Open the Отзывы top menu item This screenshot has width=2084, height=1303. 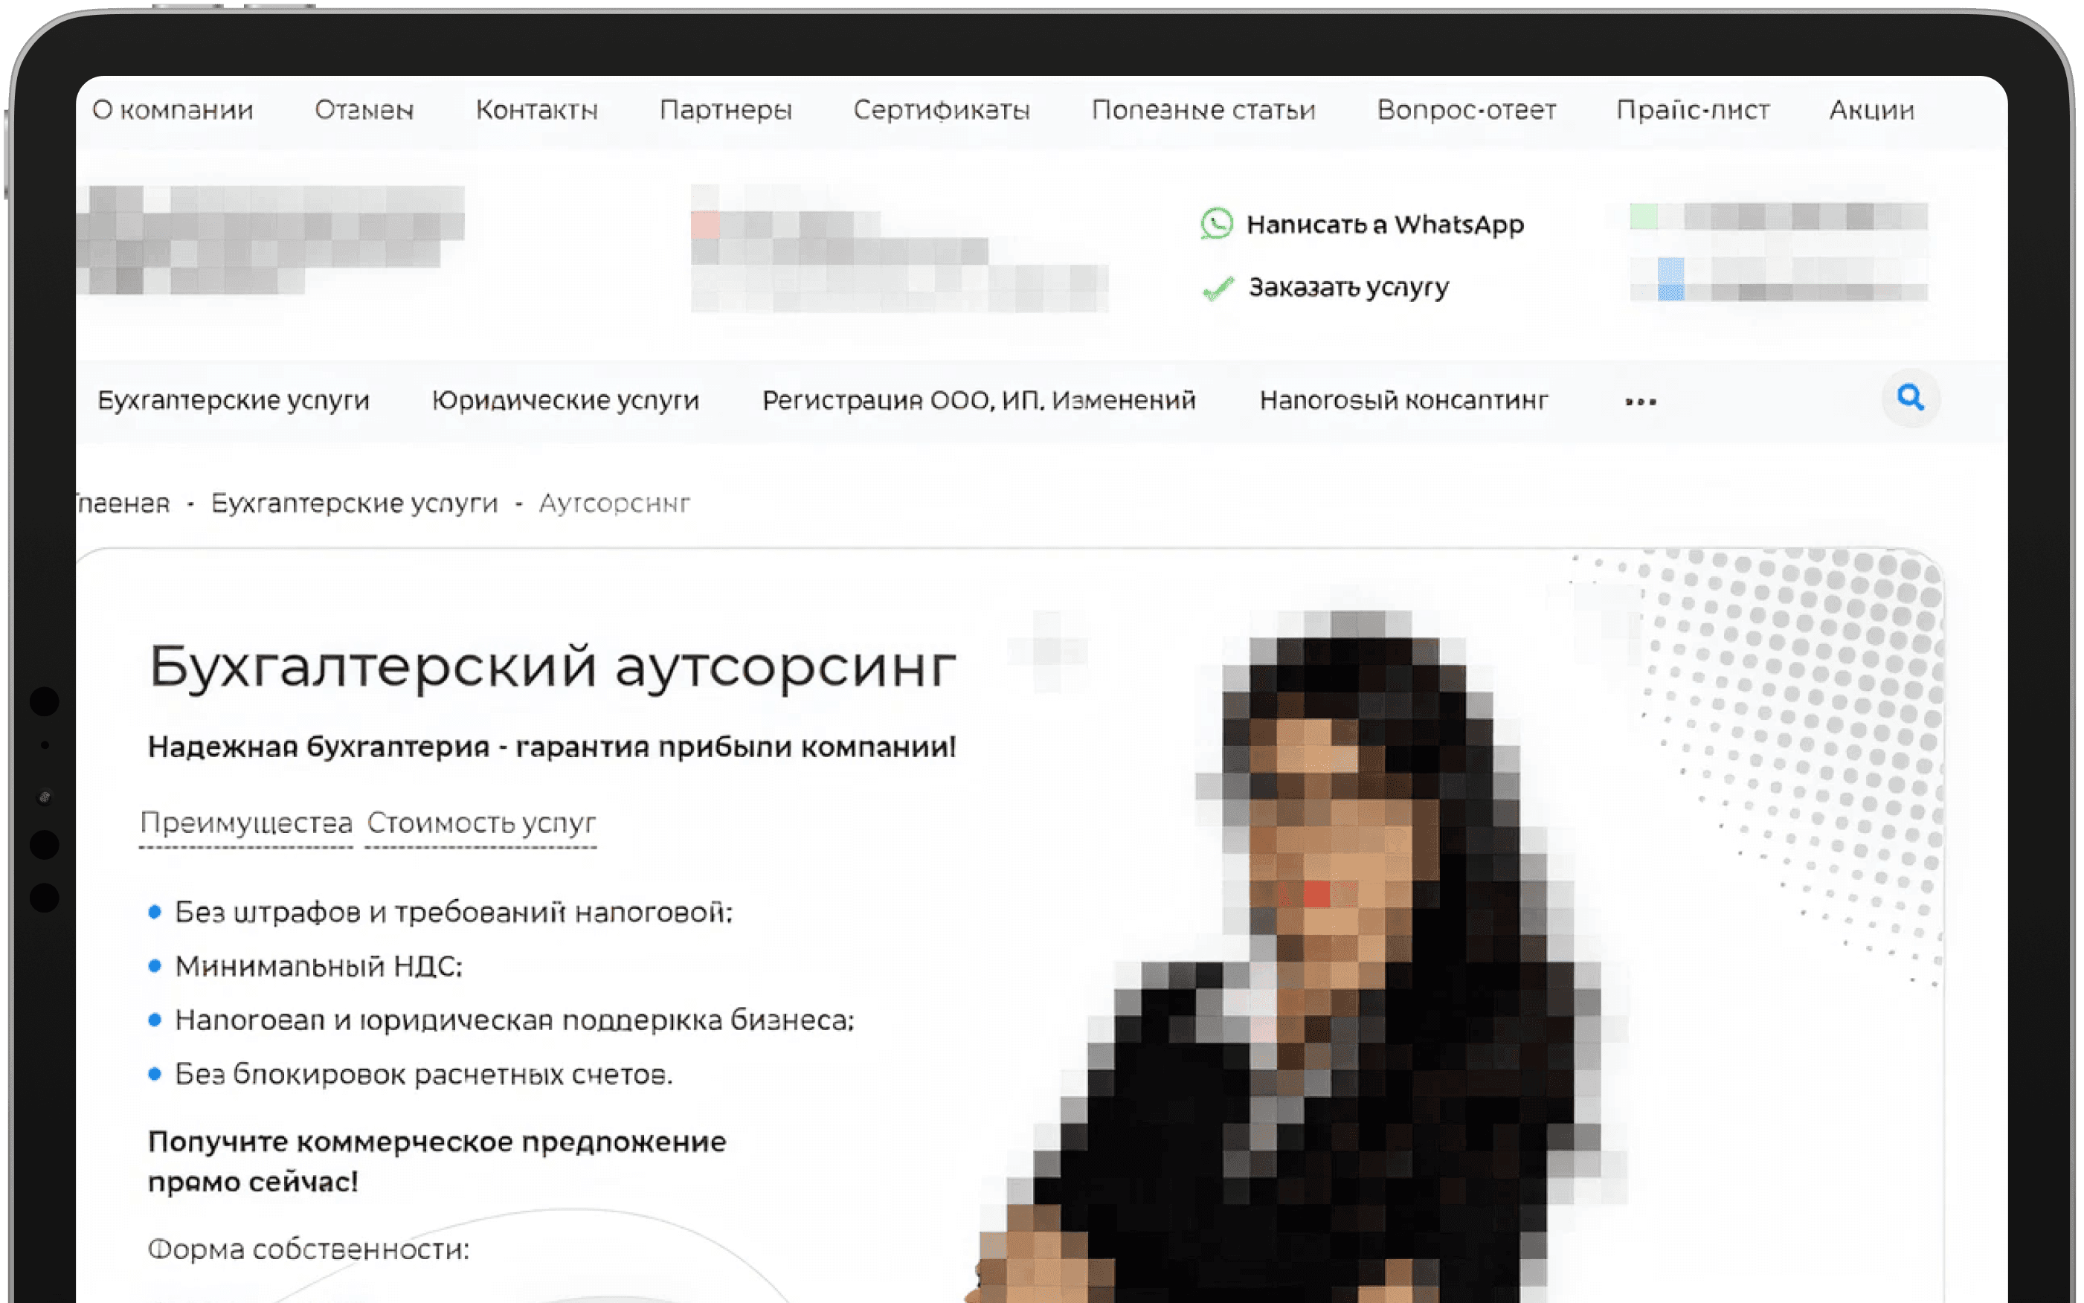pyautogui.click(x=364, y=110)
